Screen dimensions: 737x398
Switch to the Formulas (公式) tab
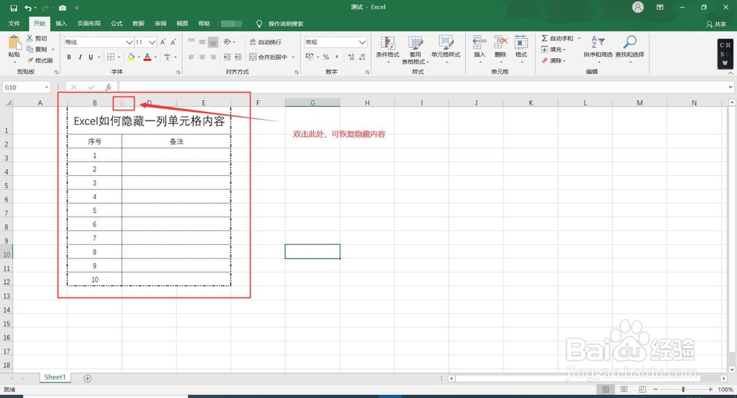[116, 24]
